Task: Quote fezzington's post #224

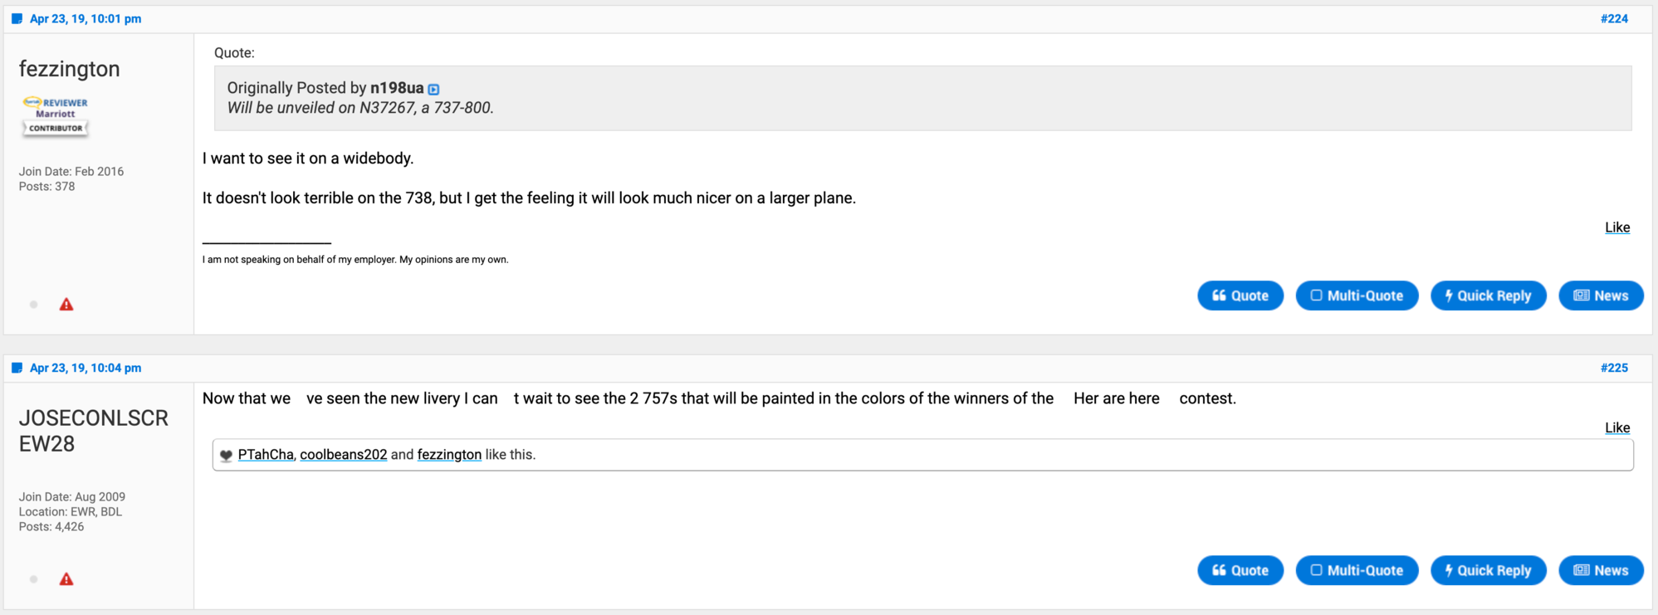Action: [x=1240, y=295]
